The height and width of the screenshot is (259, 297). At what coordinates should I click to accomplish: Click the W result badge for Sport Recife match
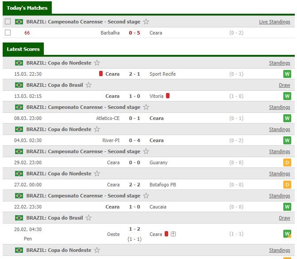pyautogui.click(x=287, y=74)
